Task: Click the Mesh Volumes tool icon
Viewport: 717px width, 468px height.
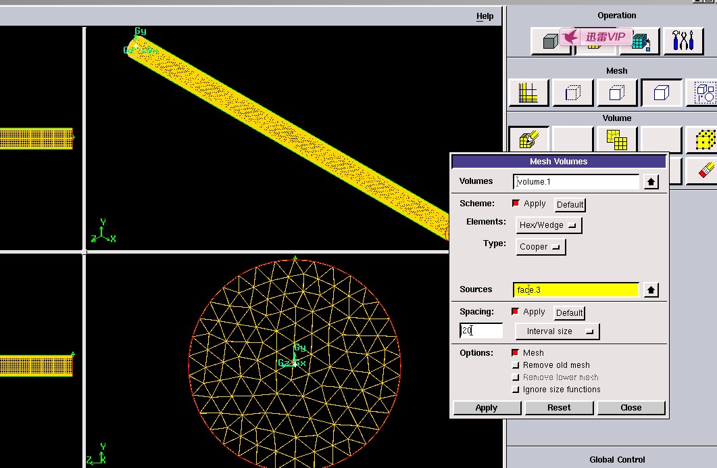Action: [x=528, y=139]
